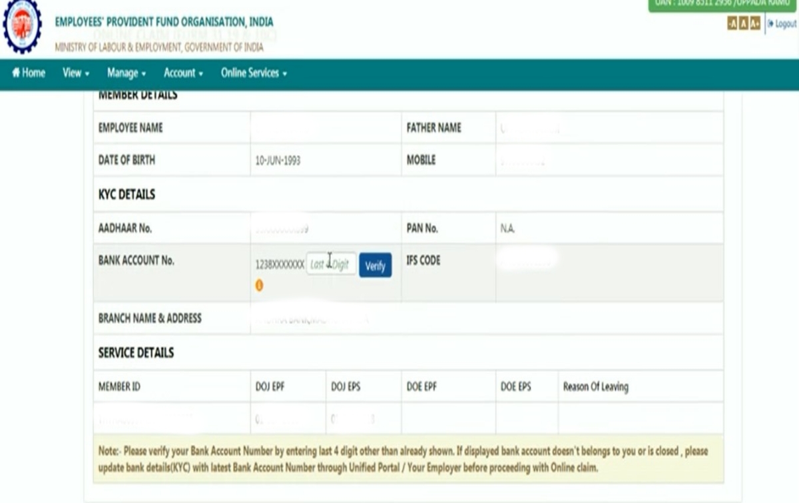The width and height of the screenshot is (799, 503).
Task: Click the MEMBER ID column header
Action: click(119, 386)
